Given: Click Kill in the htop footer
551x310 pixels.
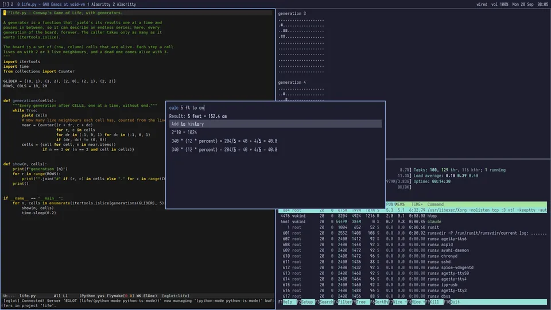Looking at the screenshot, I should (x=434, y=302).
